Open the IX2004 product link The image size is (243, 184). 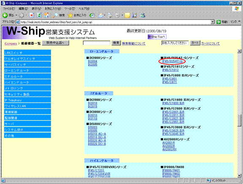[x=92, y=61]
